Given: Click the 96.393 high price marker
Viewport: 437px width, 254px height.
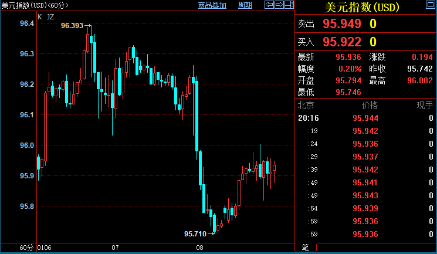Looking at the screenshot, I should 72,26.
